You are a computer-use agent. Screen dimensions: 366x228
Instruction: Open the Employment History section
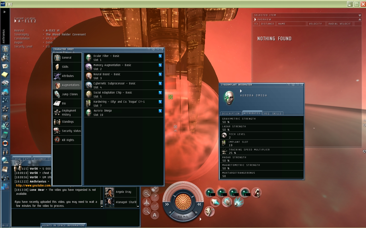67,112
